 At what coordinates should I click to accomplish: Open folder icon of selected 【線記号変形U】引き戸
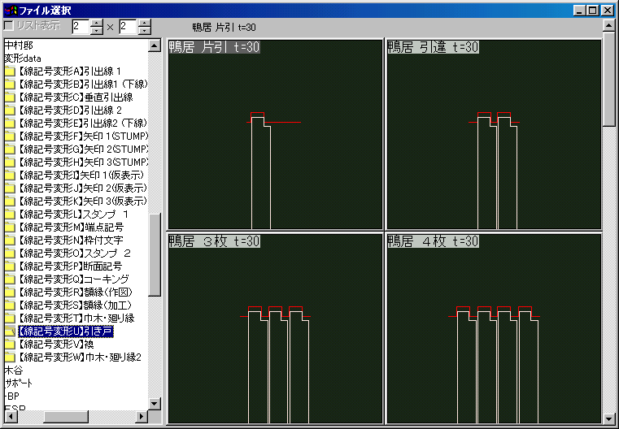point(10,331)
